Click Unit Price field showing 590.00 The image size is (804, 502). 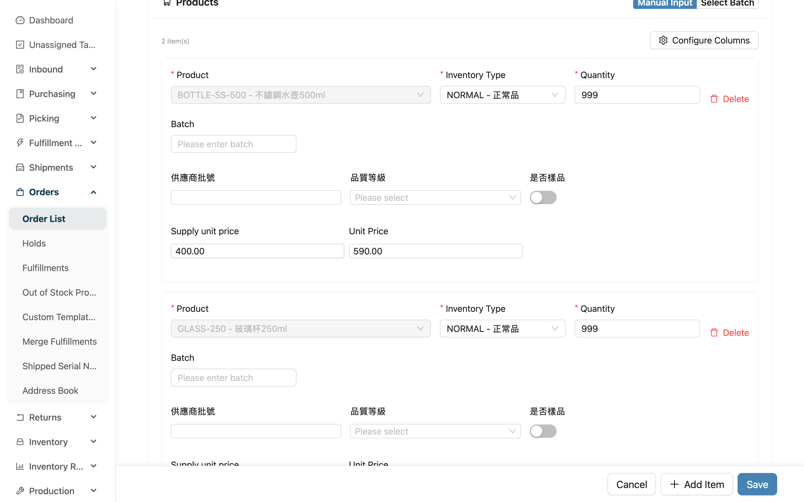coord(435,251)
